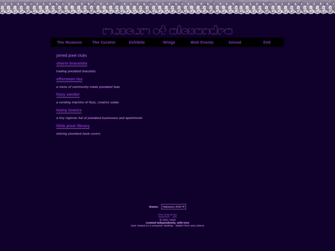This screenshot has height=251, width=335.
Task: Click the museum of alexandra title logo
Action: click(167, 30)
